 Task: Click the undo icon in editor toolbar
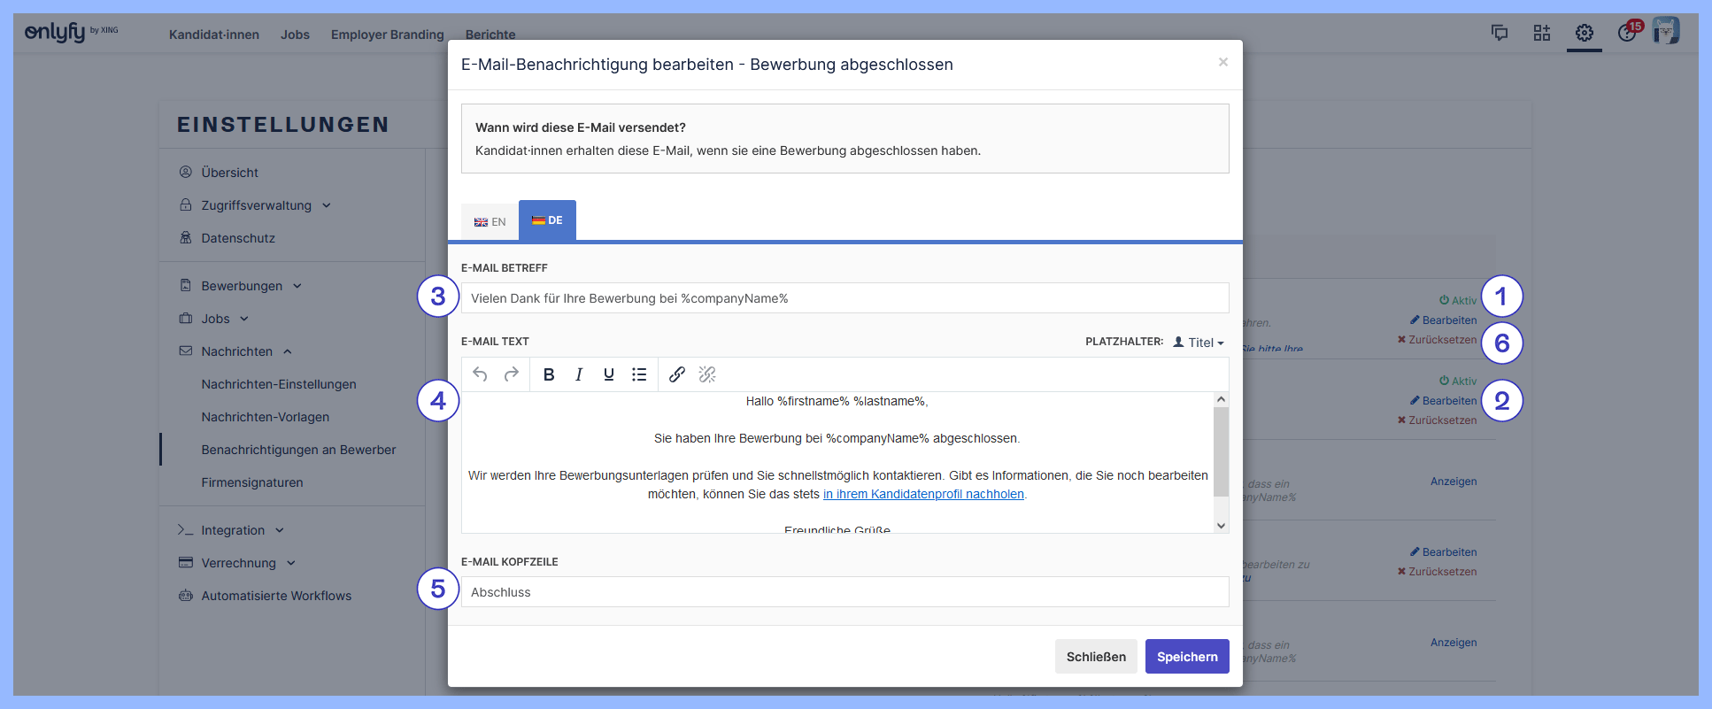tap(480, 374)
